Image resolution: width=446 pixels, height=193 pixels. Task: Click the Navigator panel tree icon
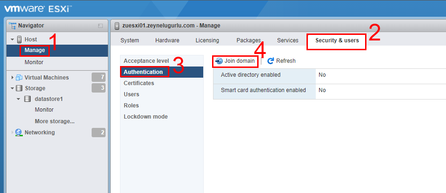pyautogui.click(x=13, y=26)
